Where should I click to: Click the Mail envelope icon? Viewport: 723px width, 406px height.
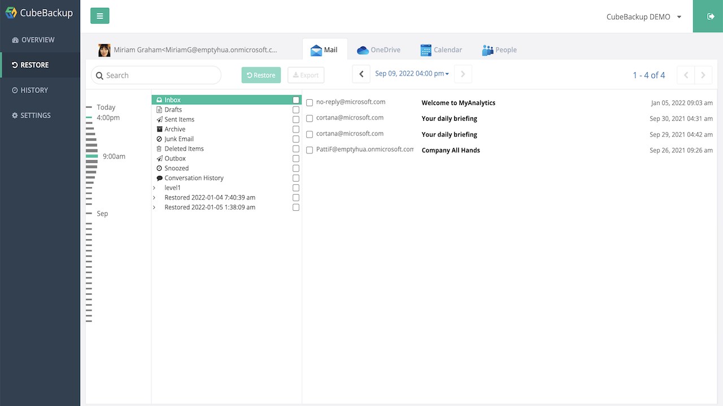click(x=316, y=50)
